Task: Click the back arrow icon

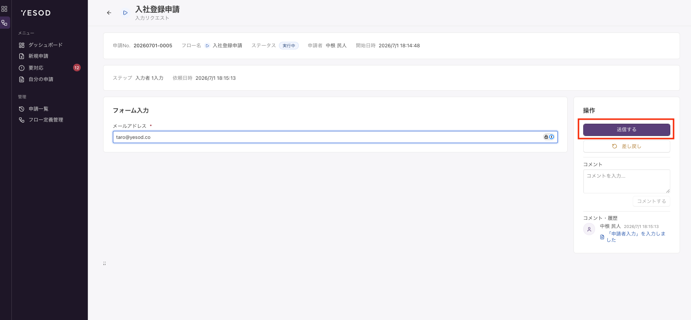Action: pyautogui.click(x=109, y=13)
